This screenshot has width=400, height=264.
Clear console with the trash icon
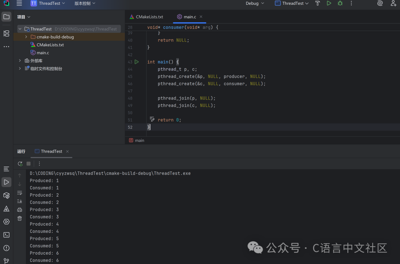[20, 218]
